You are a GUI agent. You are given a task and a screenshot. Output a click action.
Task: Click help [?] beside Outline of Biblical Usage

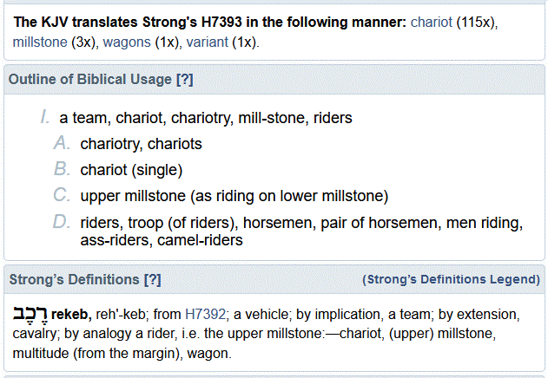coord(184,80)
